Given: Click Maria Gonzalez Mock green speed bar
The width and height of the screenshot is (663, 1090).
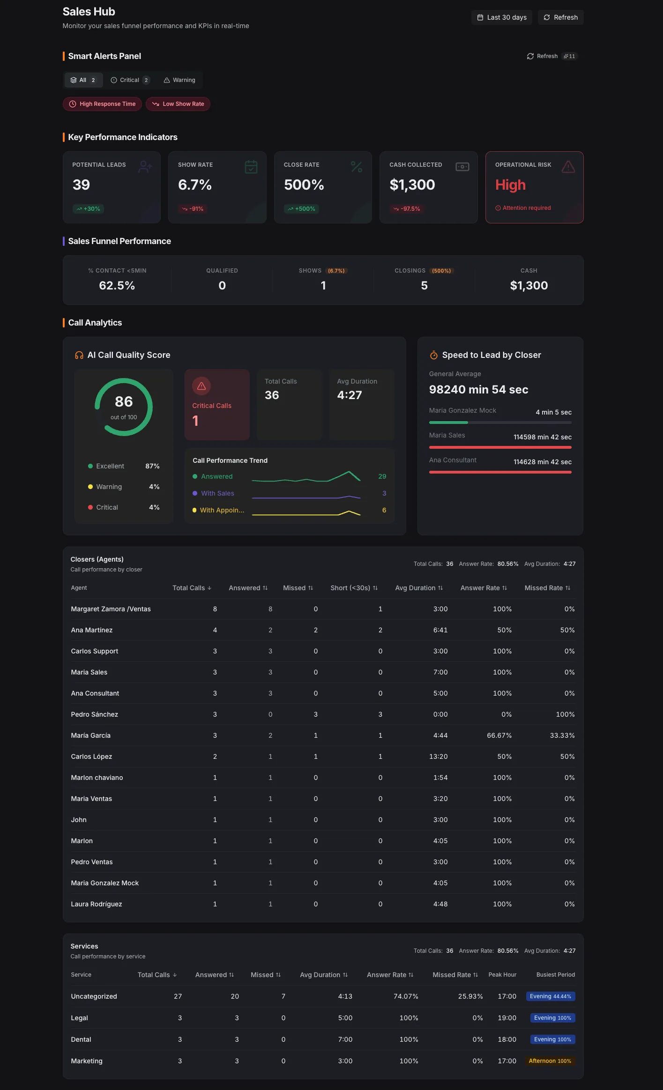Looking at the screenshot, I should [x=448, y=423].
